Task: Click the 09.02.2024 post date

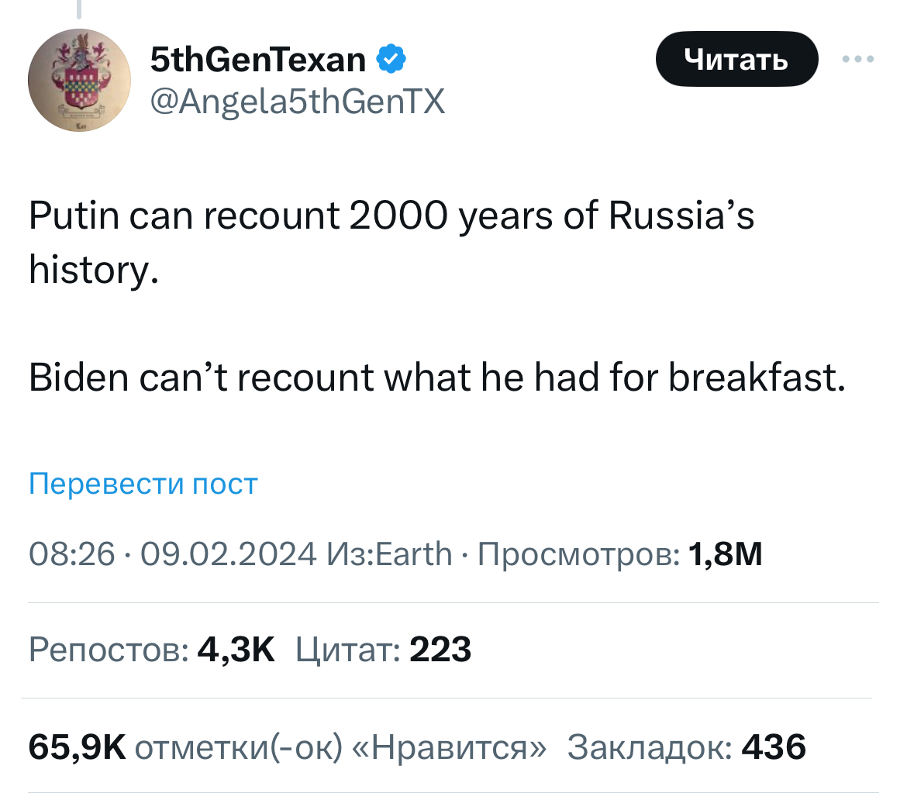Action: tap(229, 554)
